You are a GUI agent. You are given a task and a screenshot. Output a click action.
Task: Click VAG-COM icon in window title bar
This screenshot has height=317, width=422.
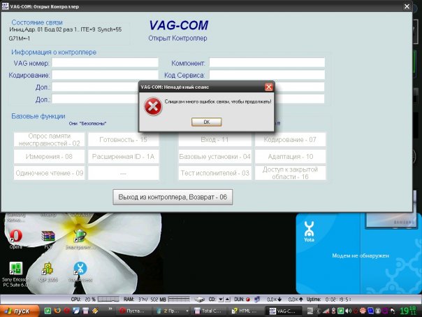5,6
